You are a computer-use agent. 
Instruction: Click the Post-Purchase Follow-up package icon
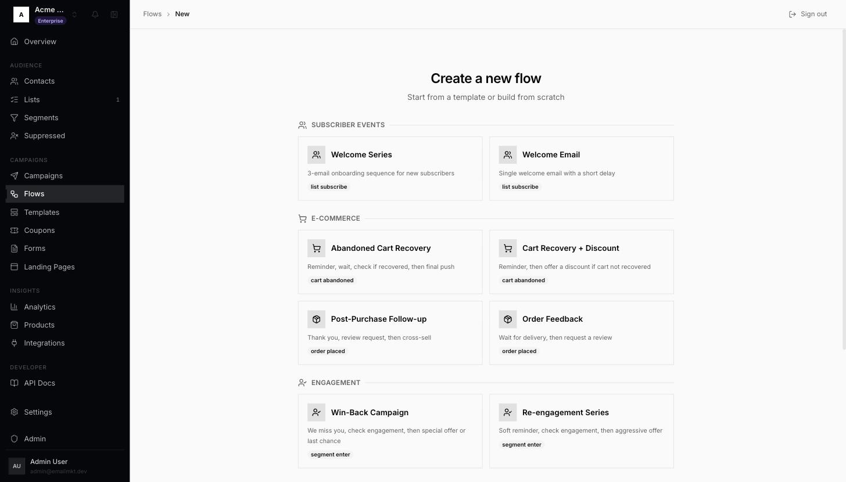click(317, 319)
